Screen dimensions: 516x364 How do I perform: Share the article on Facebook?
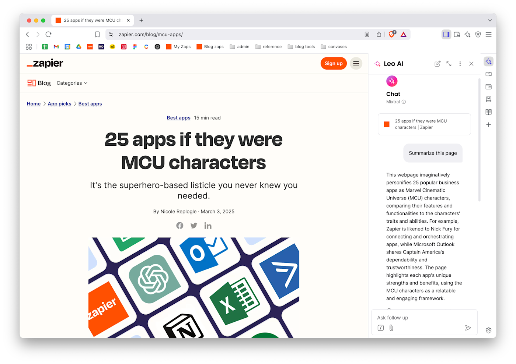click(179, 225)
